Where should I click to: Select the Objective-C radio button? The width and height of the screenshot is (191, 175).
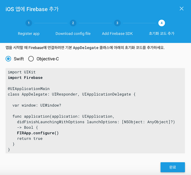point(31,59)
